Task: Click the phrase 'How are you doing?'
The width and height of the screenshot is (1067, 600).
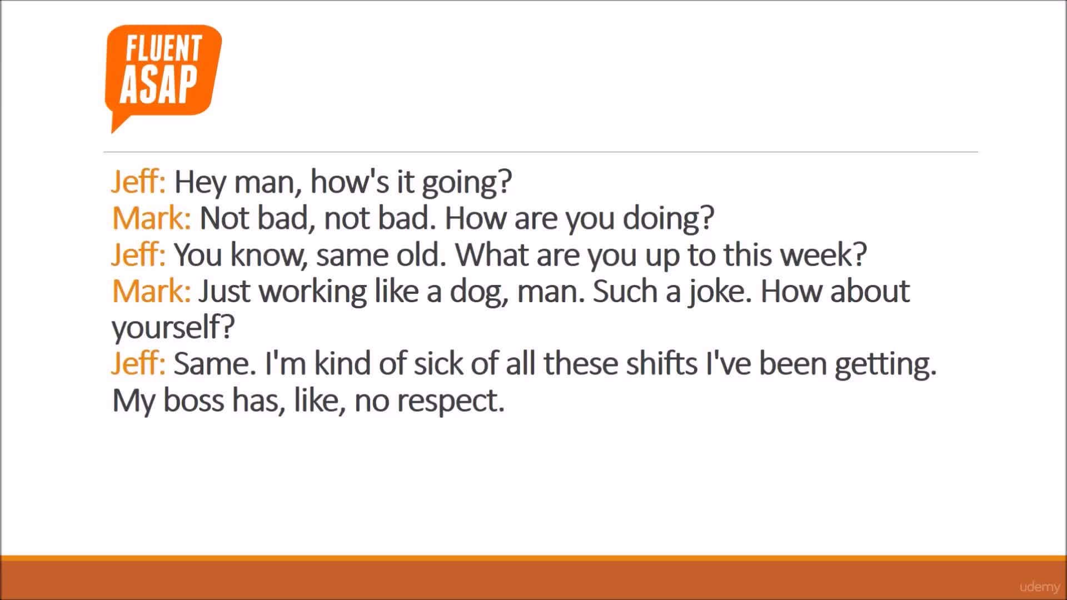Action: [579, 219]
